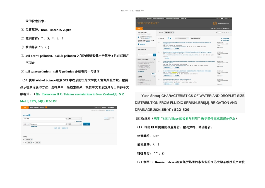Image resolution: width=265 pixels, height=188 pixels.
Task: Open the 排序方式 sort-order dropdown
Action: (x=169, y=32)
